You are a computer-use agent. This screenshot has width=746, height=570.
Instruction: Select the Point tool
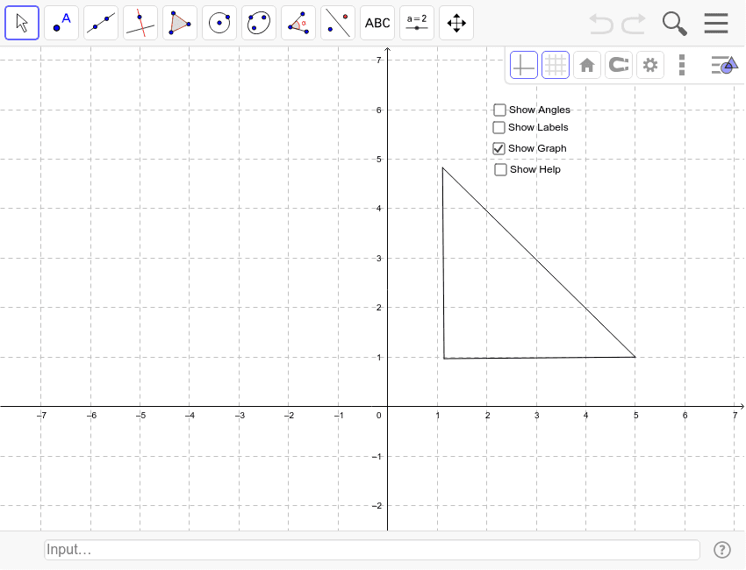[x=61, y=23]
